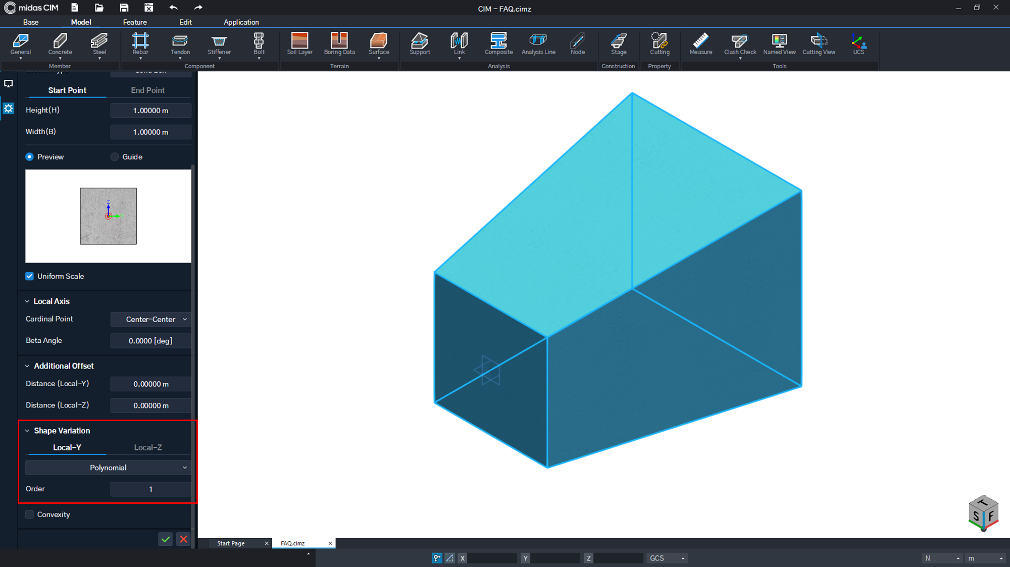This screenshot has width=1010, height=567.
Task: Click the Order input field
Action: (151, 489)
